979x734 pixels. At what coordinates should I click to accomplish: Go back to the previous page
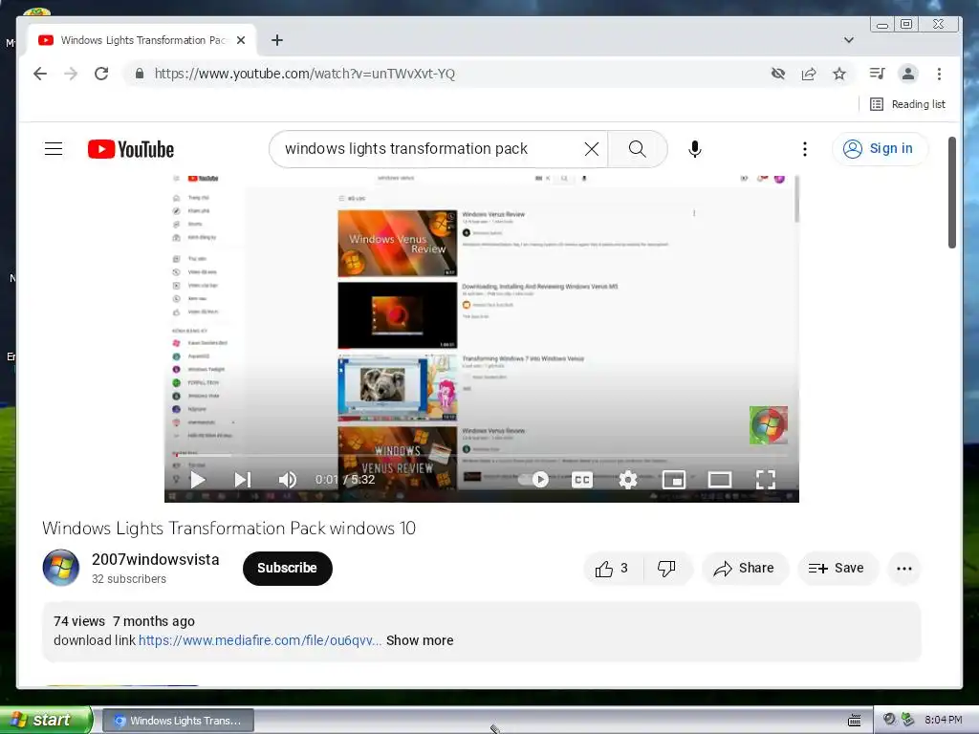(x=40, y=74)
